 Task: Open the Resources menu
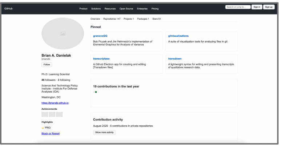pyautogui.click(x=110, y=9)
